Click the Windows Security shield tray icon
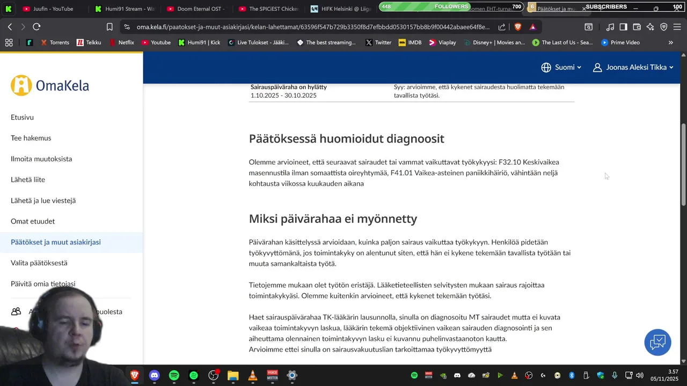The height and width of the screenshot is (386, 687). (601, 375)
